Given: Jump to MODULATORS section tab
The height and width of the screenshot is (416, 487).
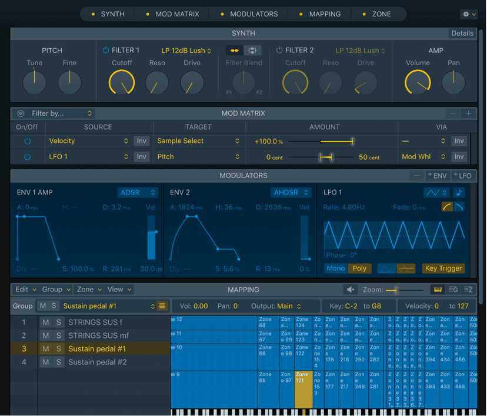Looking at the screenshot, I should [249, 14].
